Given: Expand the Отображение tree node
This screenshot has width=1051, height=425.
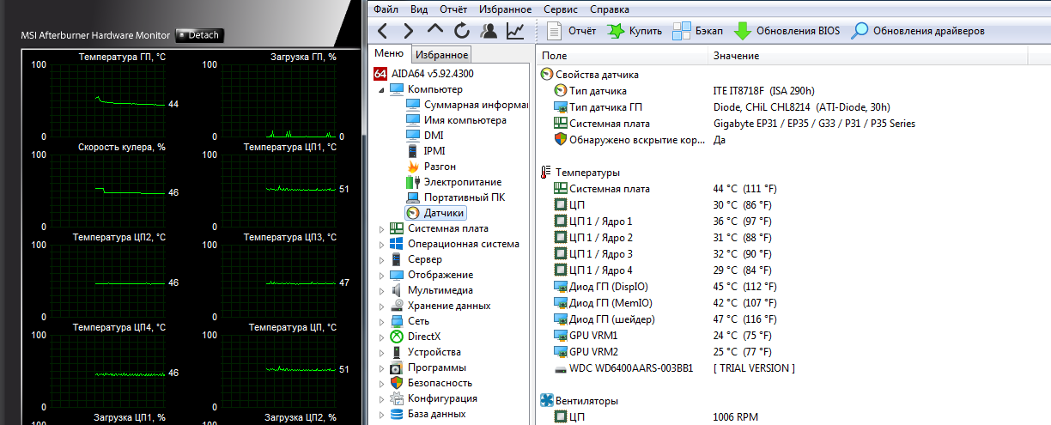Looking at the screenshot, I should 382,275.
